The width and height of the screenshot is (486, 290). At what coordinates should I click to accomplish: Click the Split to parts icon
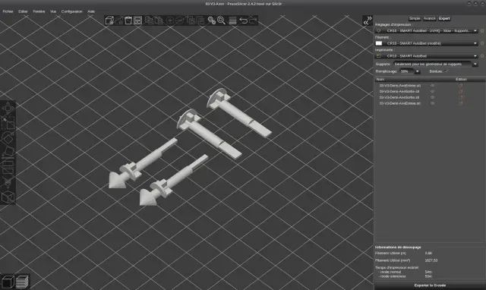pos(200,20)
